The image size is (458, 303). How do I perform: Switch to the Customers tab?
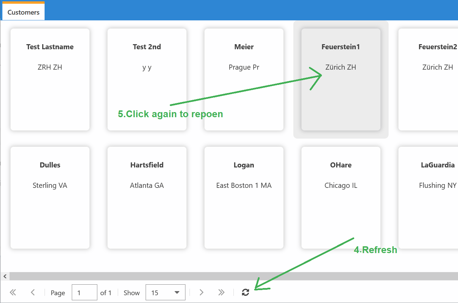point(23,12)
